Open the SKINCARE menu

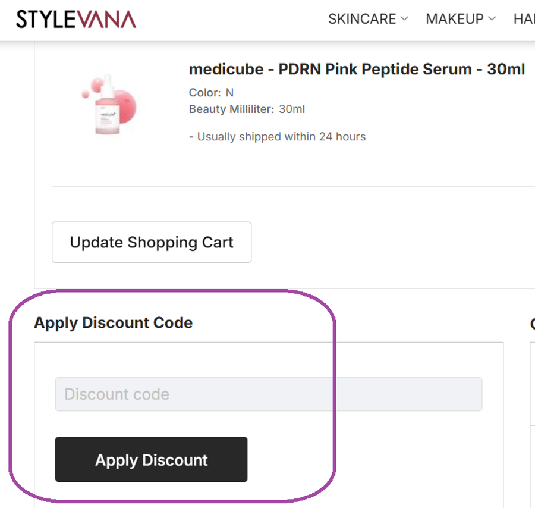point(361,19)
